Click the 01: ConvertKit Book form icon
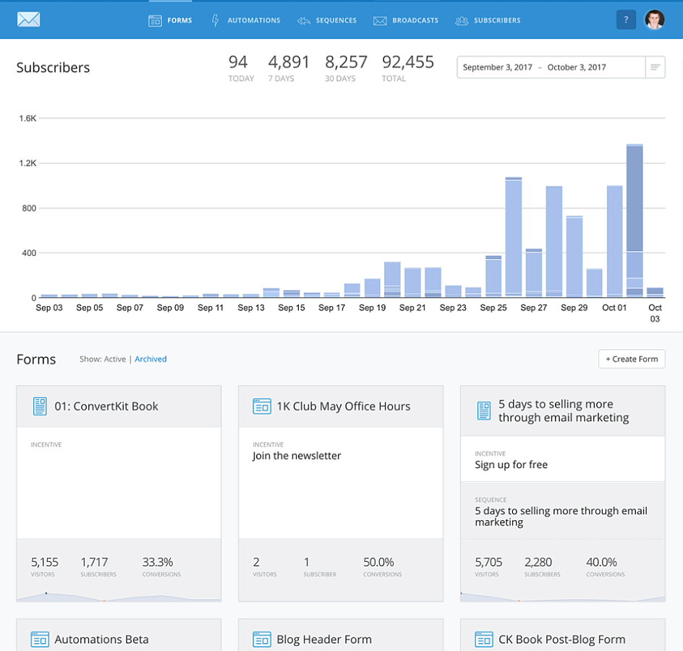The height and width of the screenshot is (651, 683). (x=40, y=407)
